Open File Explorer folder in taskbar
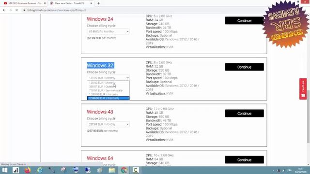Screen dimensions: 310x174 [x=112, y=170]
